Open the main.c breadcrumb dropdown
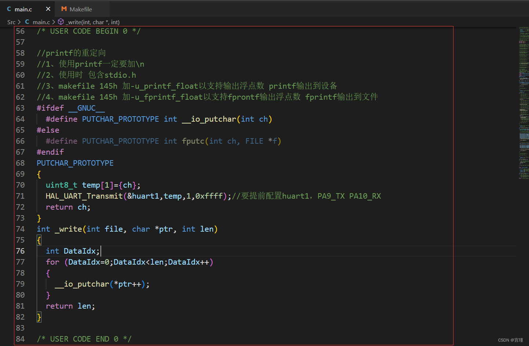 41,22
